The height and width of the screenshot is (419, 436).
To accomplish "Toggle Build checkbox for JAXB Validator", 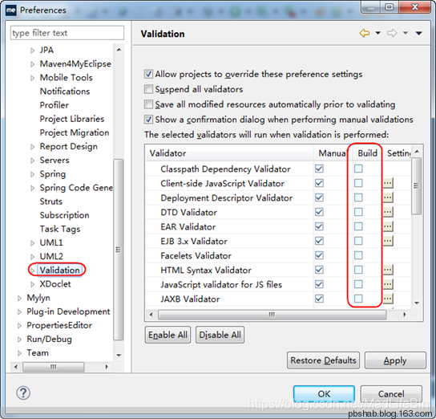I will (358, 299).
